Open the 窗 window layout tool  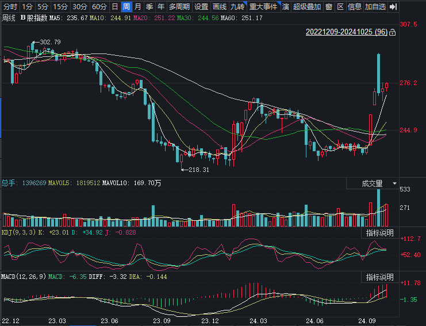pos(328,7)
